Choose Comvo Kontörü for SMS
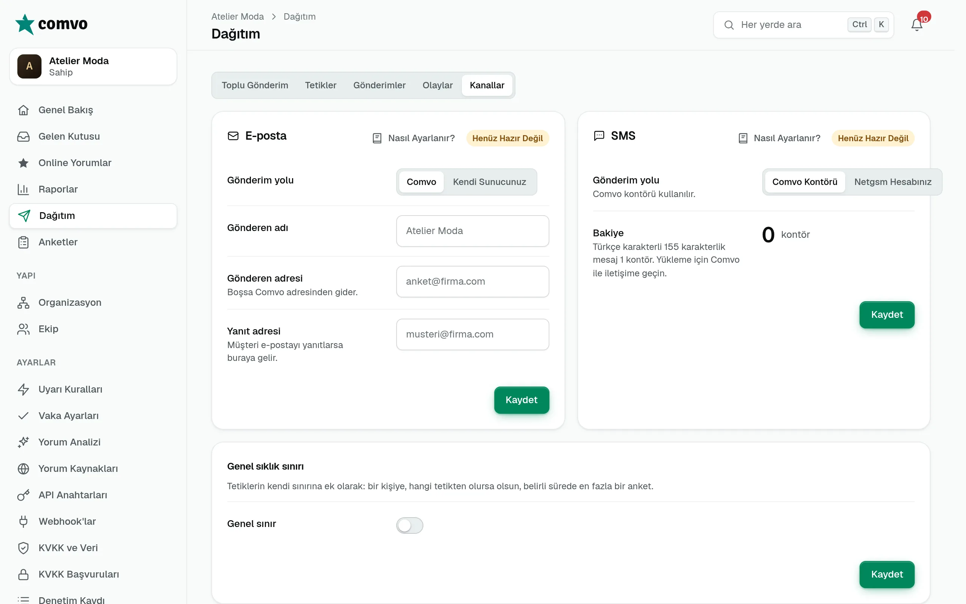Image resolution: width=966 pixels, height=604 pixels. click(x=805, y=182)
